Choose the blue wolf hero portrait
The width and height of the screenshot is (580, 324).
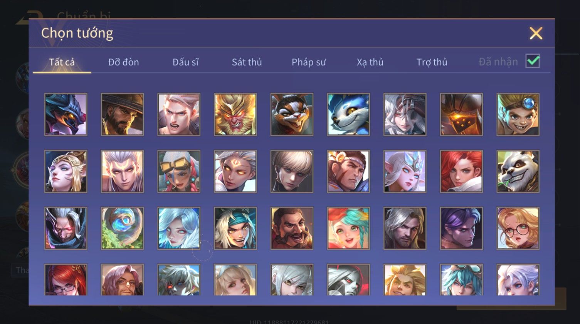(x=348, y=114)
